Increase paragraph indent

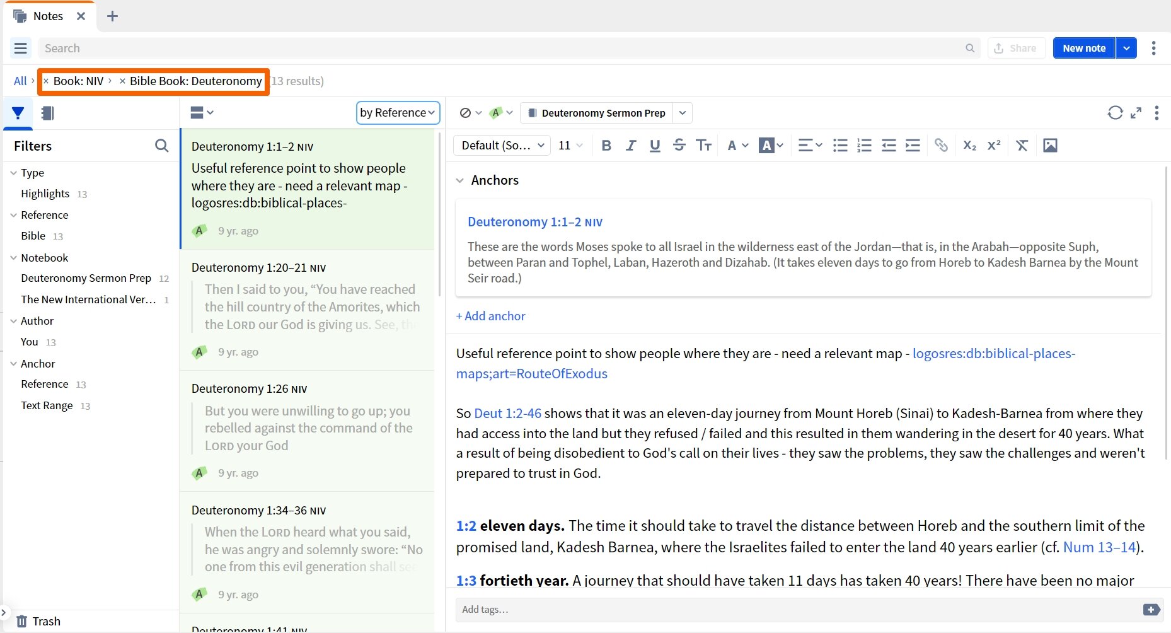pyautogui.click(x=913, y=146)
